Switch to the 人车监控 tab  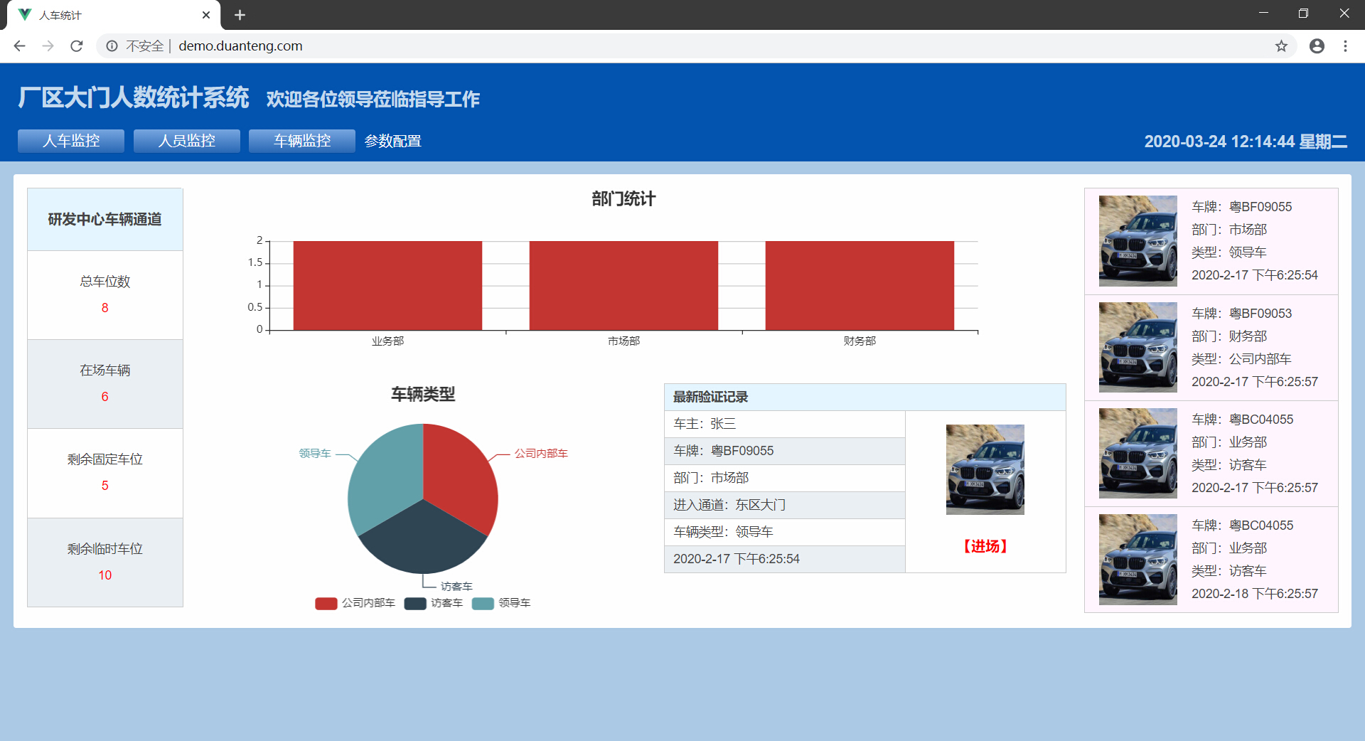[x=71, y=141]
